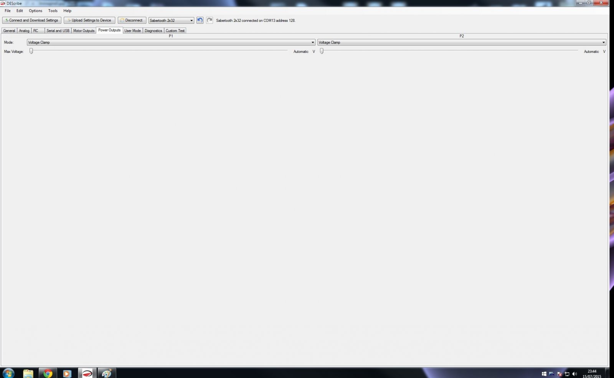Image resolution: width=614 pixels, height=378 pixels.
Task: Click the P1 Max Voltage slider thumb
Action: point(31,51)
